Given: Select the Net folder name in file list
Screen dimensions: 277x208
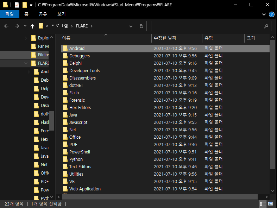Looking at the screenshot, I should click(73, 130).
